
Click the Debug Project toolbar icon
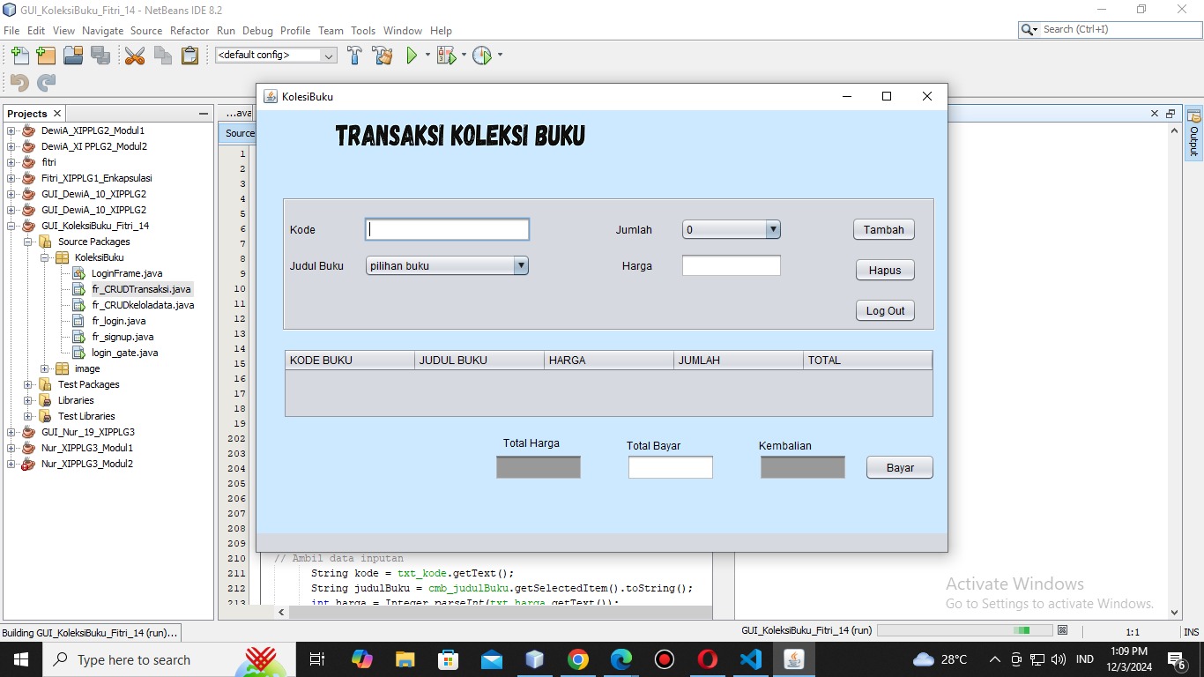[445, 55]
